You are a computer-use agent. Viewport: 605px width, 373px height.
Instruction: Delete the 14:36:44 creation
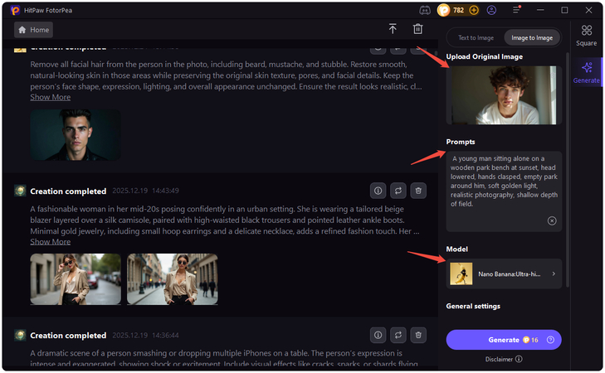coord(418,335)
